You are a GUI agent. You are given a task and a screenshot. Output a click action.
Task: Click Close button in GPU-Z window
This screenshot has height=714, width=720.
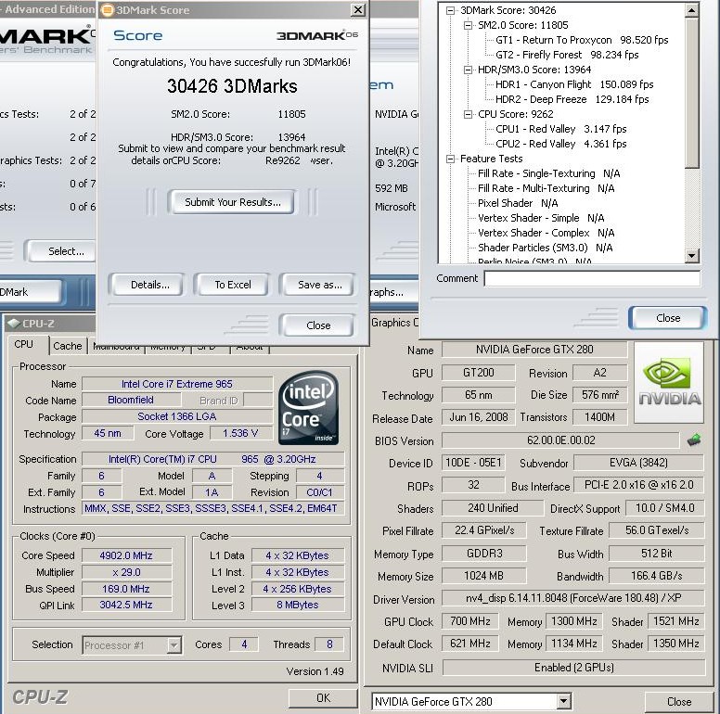[x=678, y=702]
